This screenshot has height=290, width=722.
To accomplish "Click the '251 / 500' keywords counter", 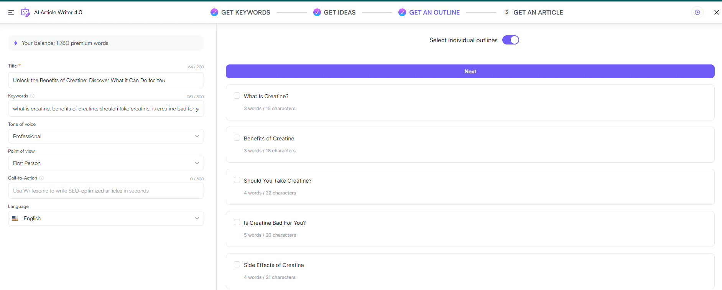I will click(x=196, y=97).
